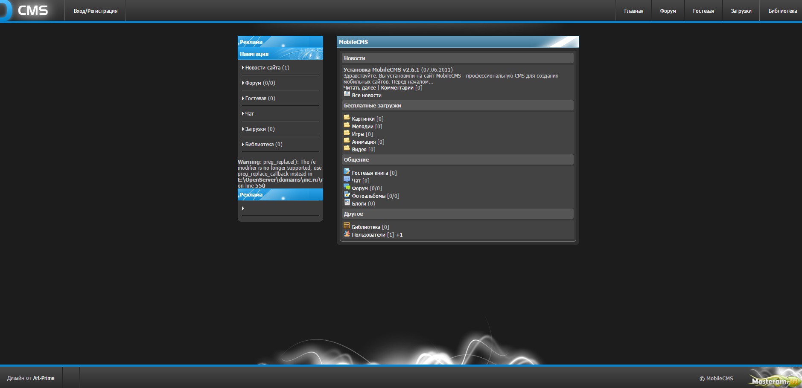Click the Читать далее link
The width and height of the screenshot is (802, 388).
coord(359,88)
